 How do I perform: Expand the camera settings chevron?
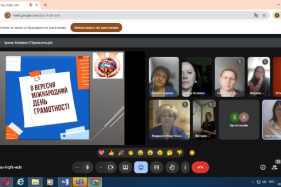coord(101,167)
